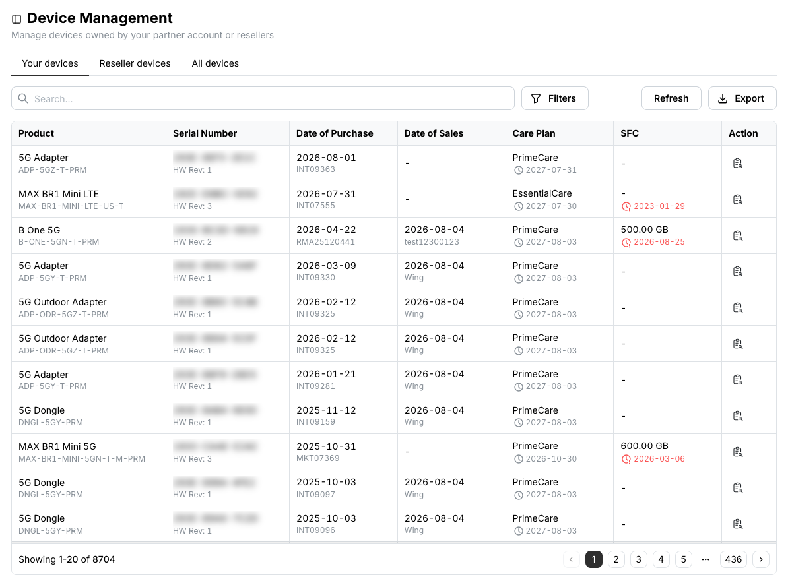Click the red expiry icon beside 2026-03-06
The height and width of the screenshot is (583, 788).
point(626,459)
